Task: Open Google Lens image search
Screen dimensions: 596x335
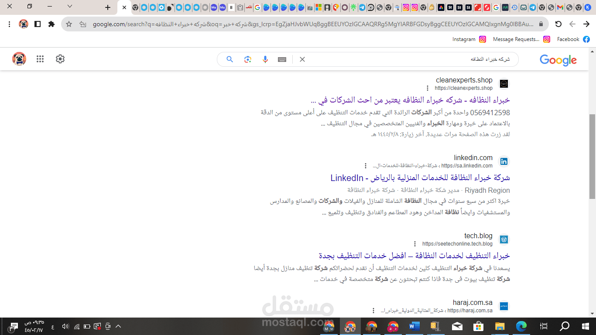Action: click(x=248, y=59)
